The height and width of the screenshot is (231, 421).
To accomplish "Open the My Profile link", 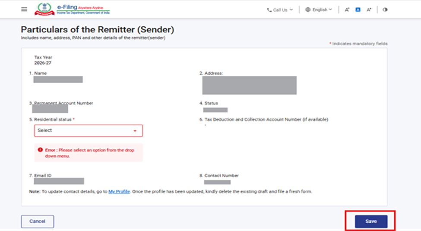I will pyautogui.click(x=119, y=192).
